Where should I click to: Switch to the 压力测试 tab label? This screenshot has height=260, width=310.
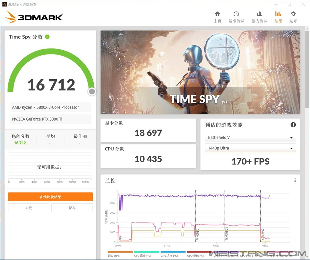click(259, 21)
